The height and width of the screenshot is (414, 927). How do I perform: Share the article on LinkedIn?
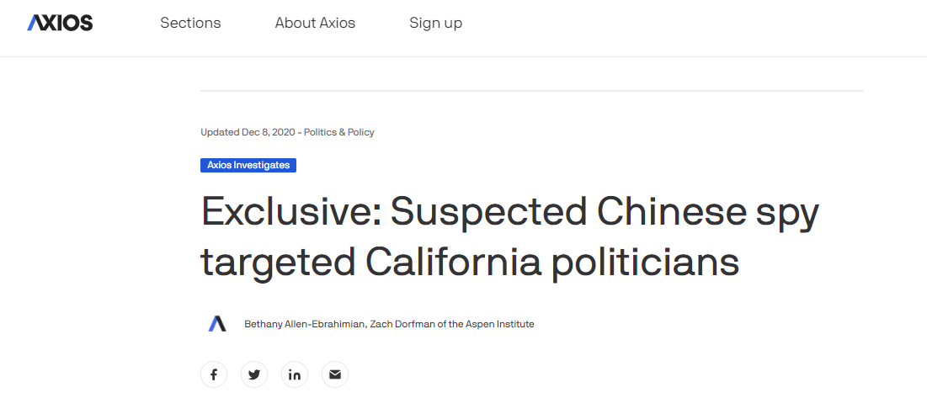pos(295,374)
